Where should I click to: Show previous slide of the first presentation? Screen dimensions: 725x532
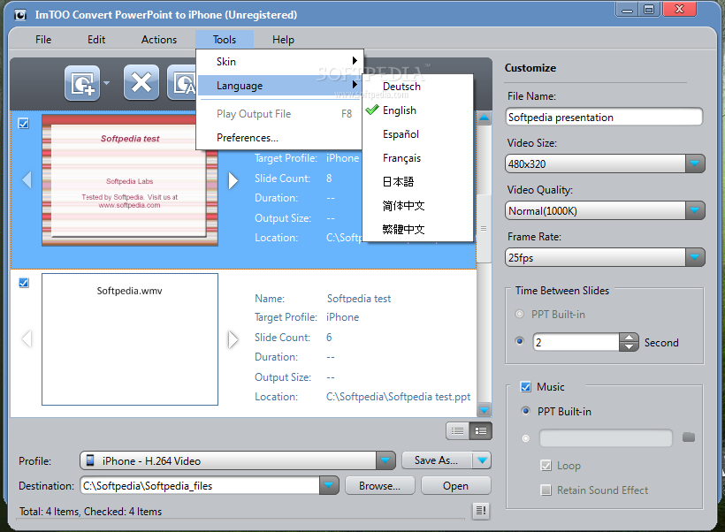(x=27, y=179)
